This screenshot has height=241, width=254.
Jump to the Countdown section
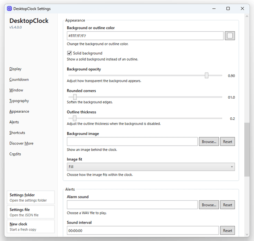(x=19, y=79)
